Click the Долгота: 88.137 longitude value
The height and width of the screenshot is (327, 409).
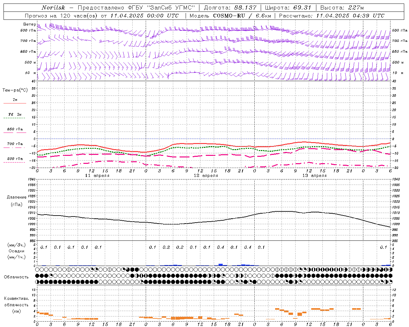[230, 8]
